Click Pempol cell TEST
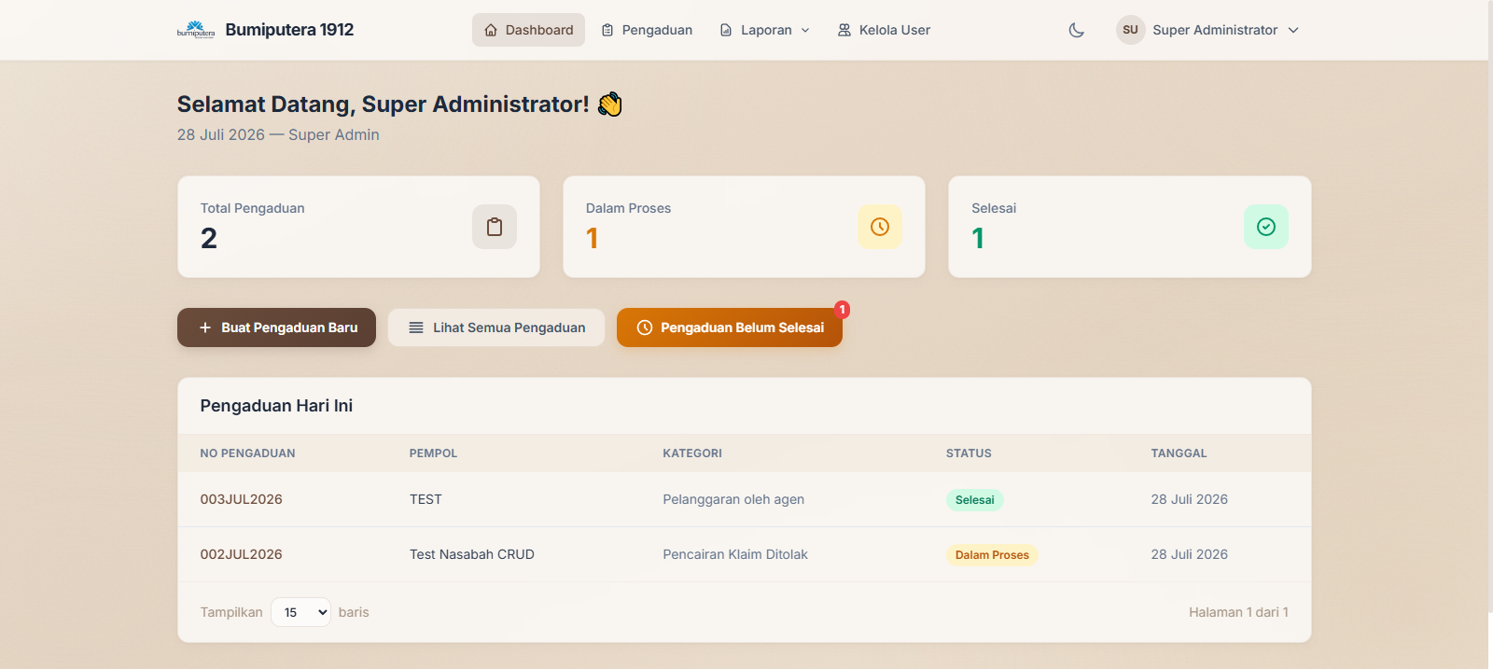Image resolution: width=1493 pixels, height=669 pixels. click(426, 499)
